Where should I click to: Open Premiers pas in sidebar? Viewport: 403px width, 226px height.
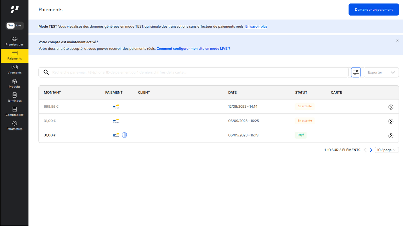(x=14, y=41)
